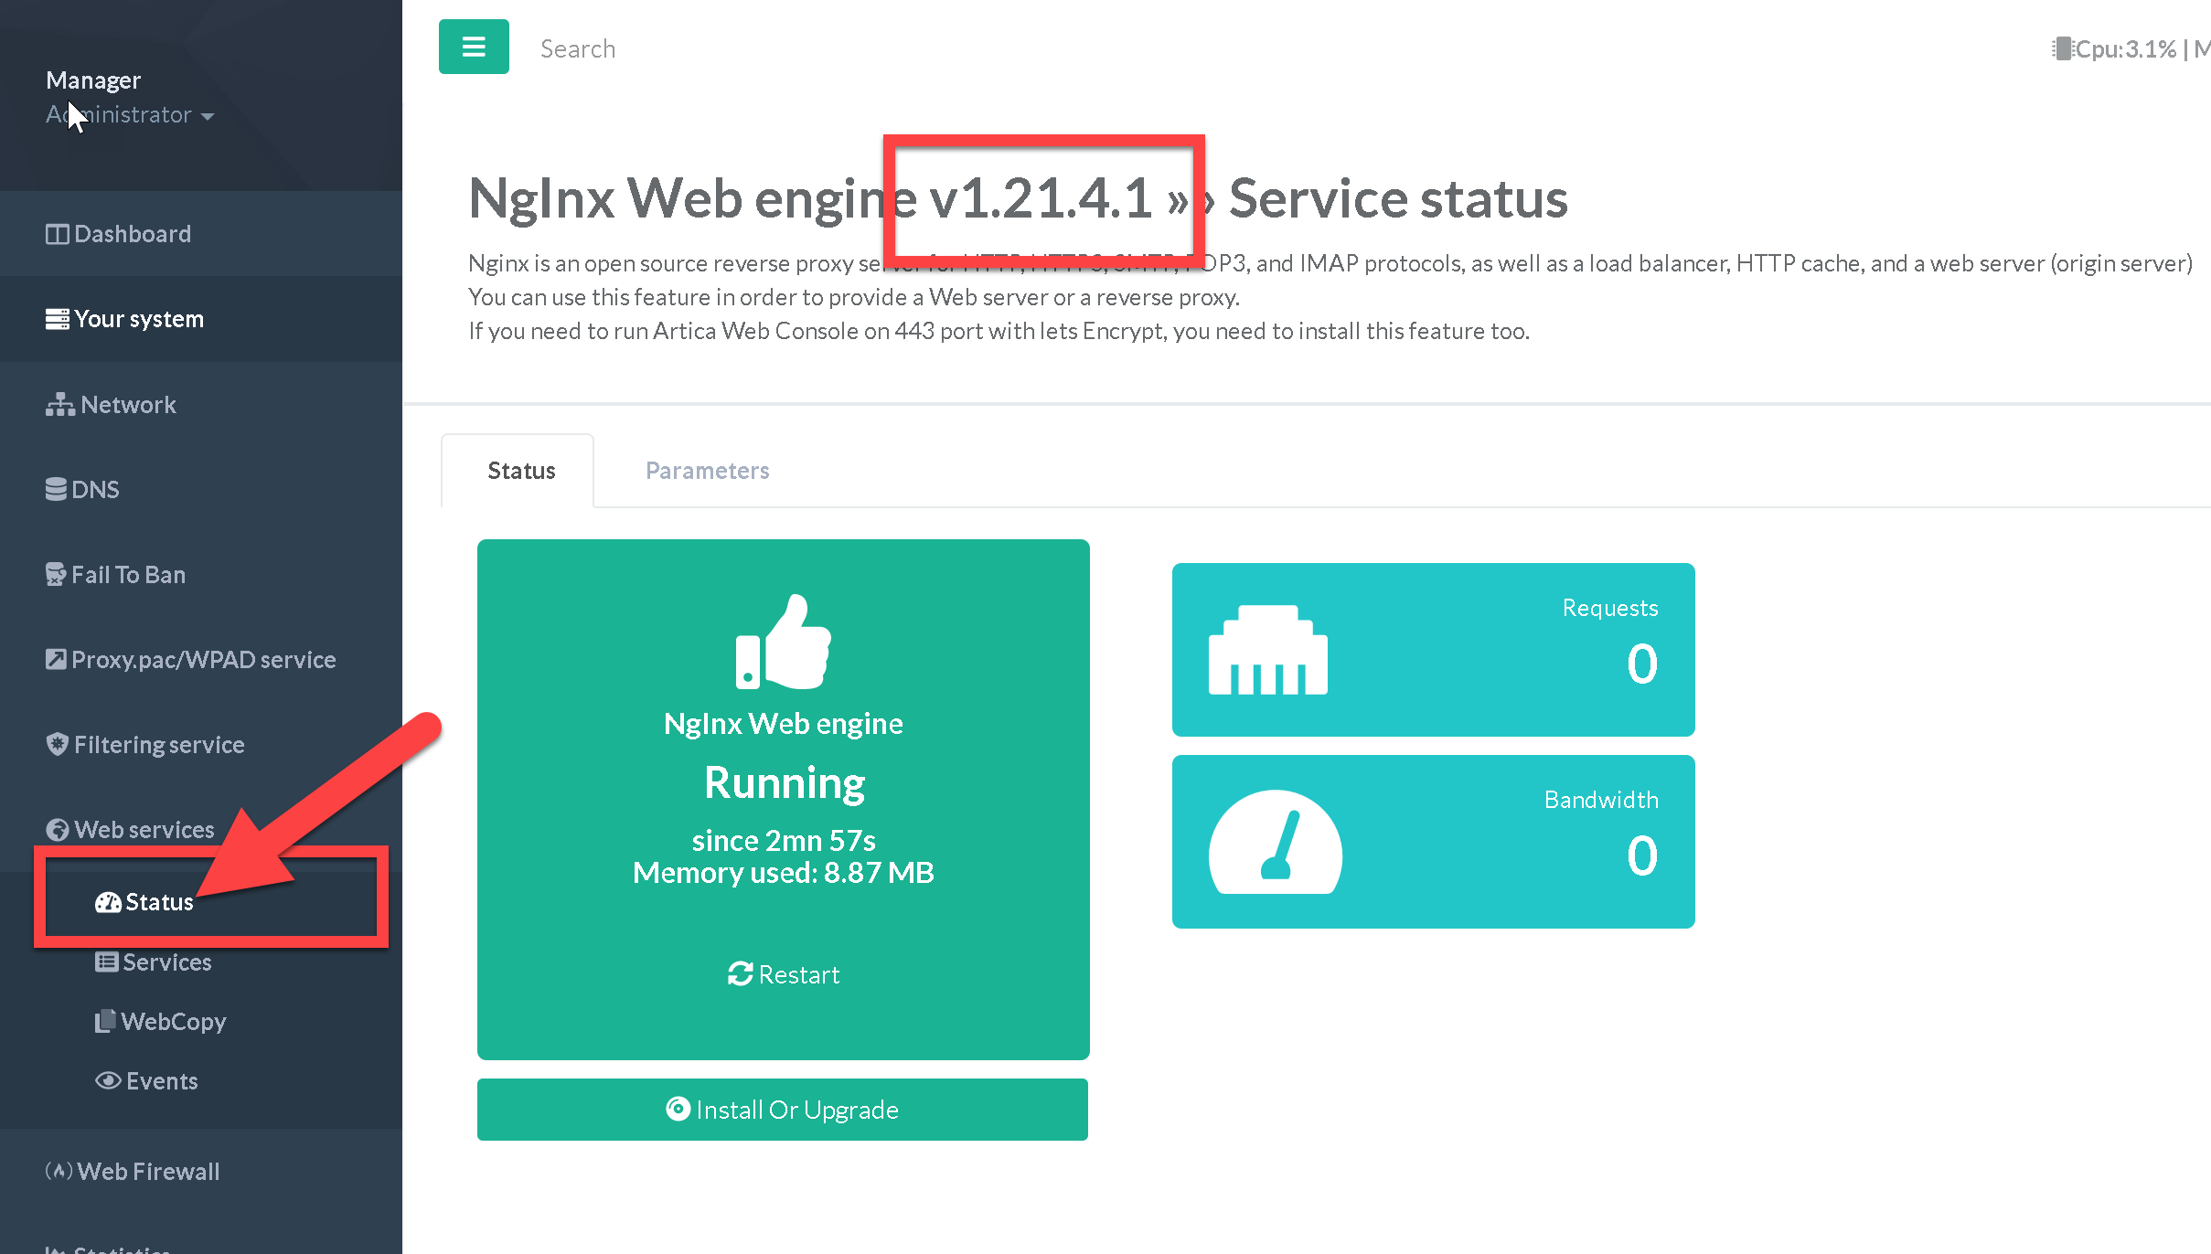Select the Status tab
The height and width of the screenshot is (1254, 2211).
click(521, 471)
